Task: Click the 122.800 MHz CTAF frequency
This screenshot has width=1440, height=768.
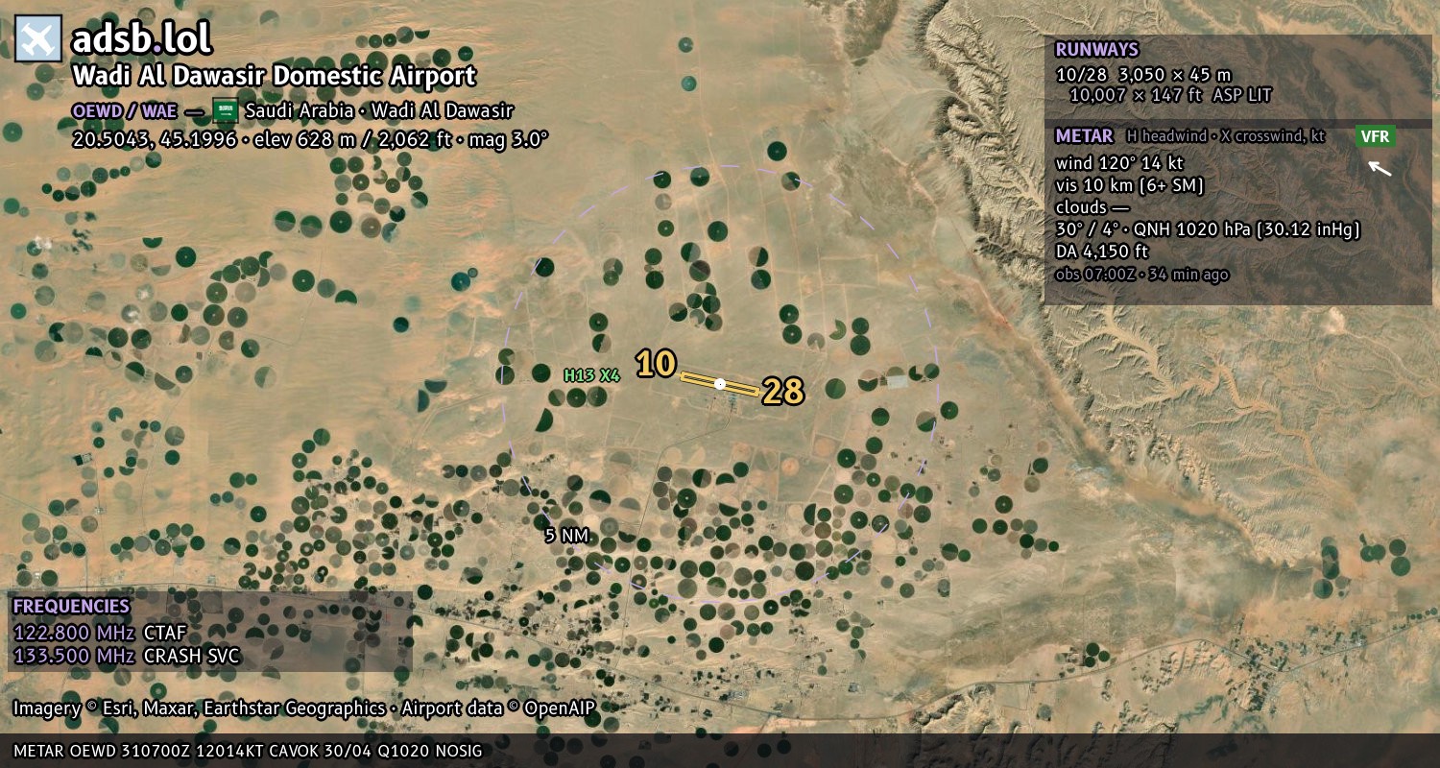Action: click(100, 633)
